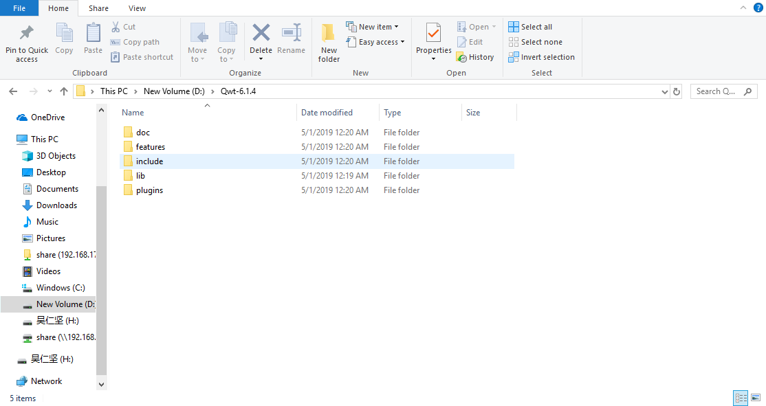Image resolution: width=766 pixels, height=406 pixels.
Task: Open the recent locations dropdown arrow
Action: 50,91
